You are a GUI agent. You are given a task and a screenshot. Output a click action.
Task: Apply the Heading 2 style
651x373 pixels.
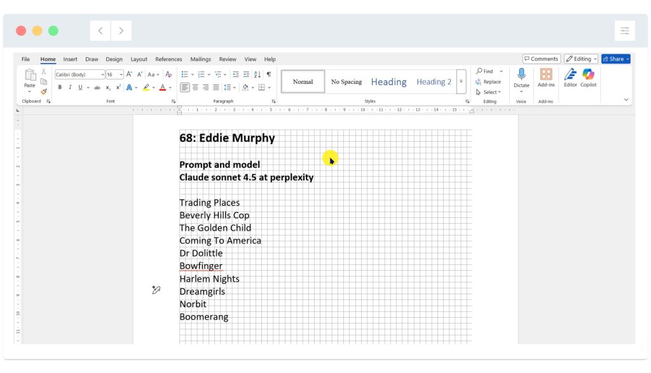434,82
